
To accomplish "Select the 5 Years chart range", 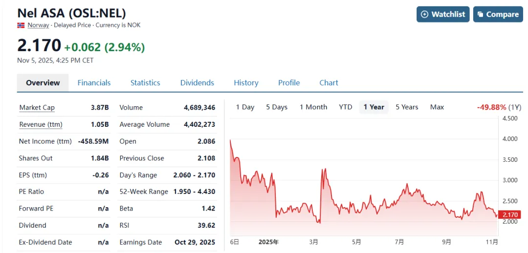I will tap(407, 107).
